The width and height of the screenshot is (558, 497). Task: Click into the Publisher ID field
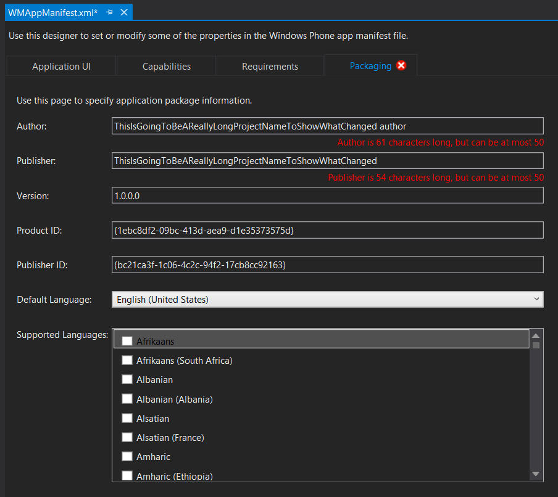click(327, 265)
